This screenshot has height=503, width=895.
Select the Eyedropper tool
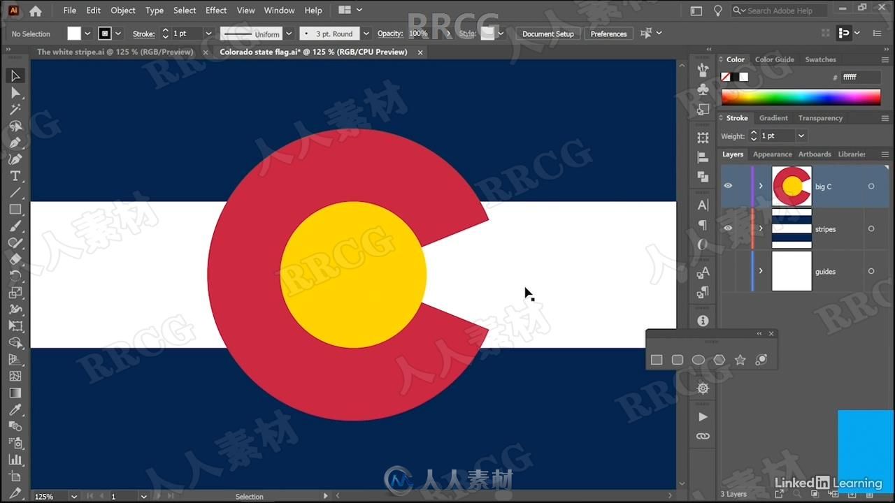coord(15,410)
